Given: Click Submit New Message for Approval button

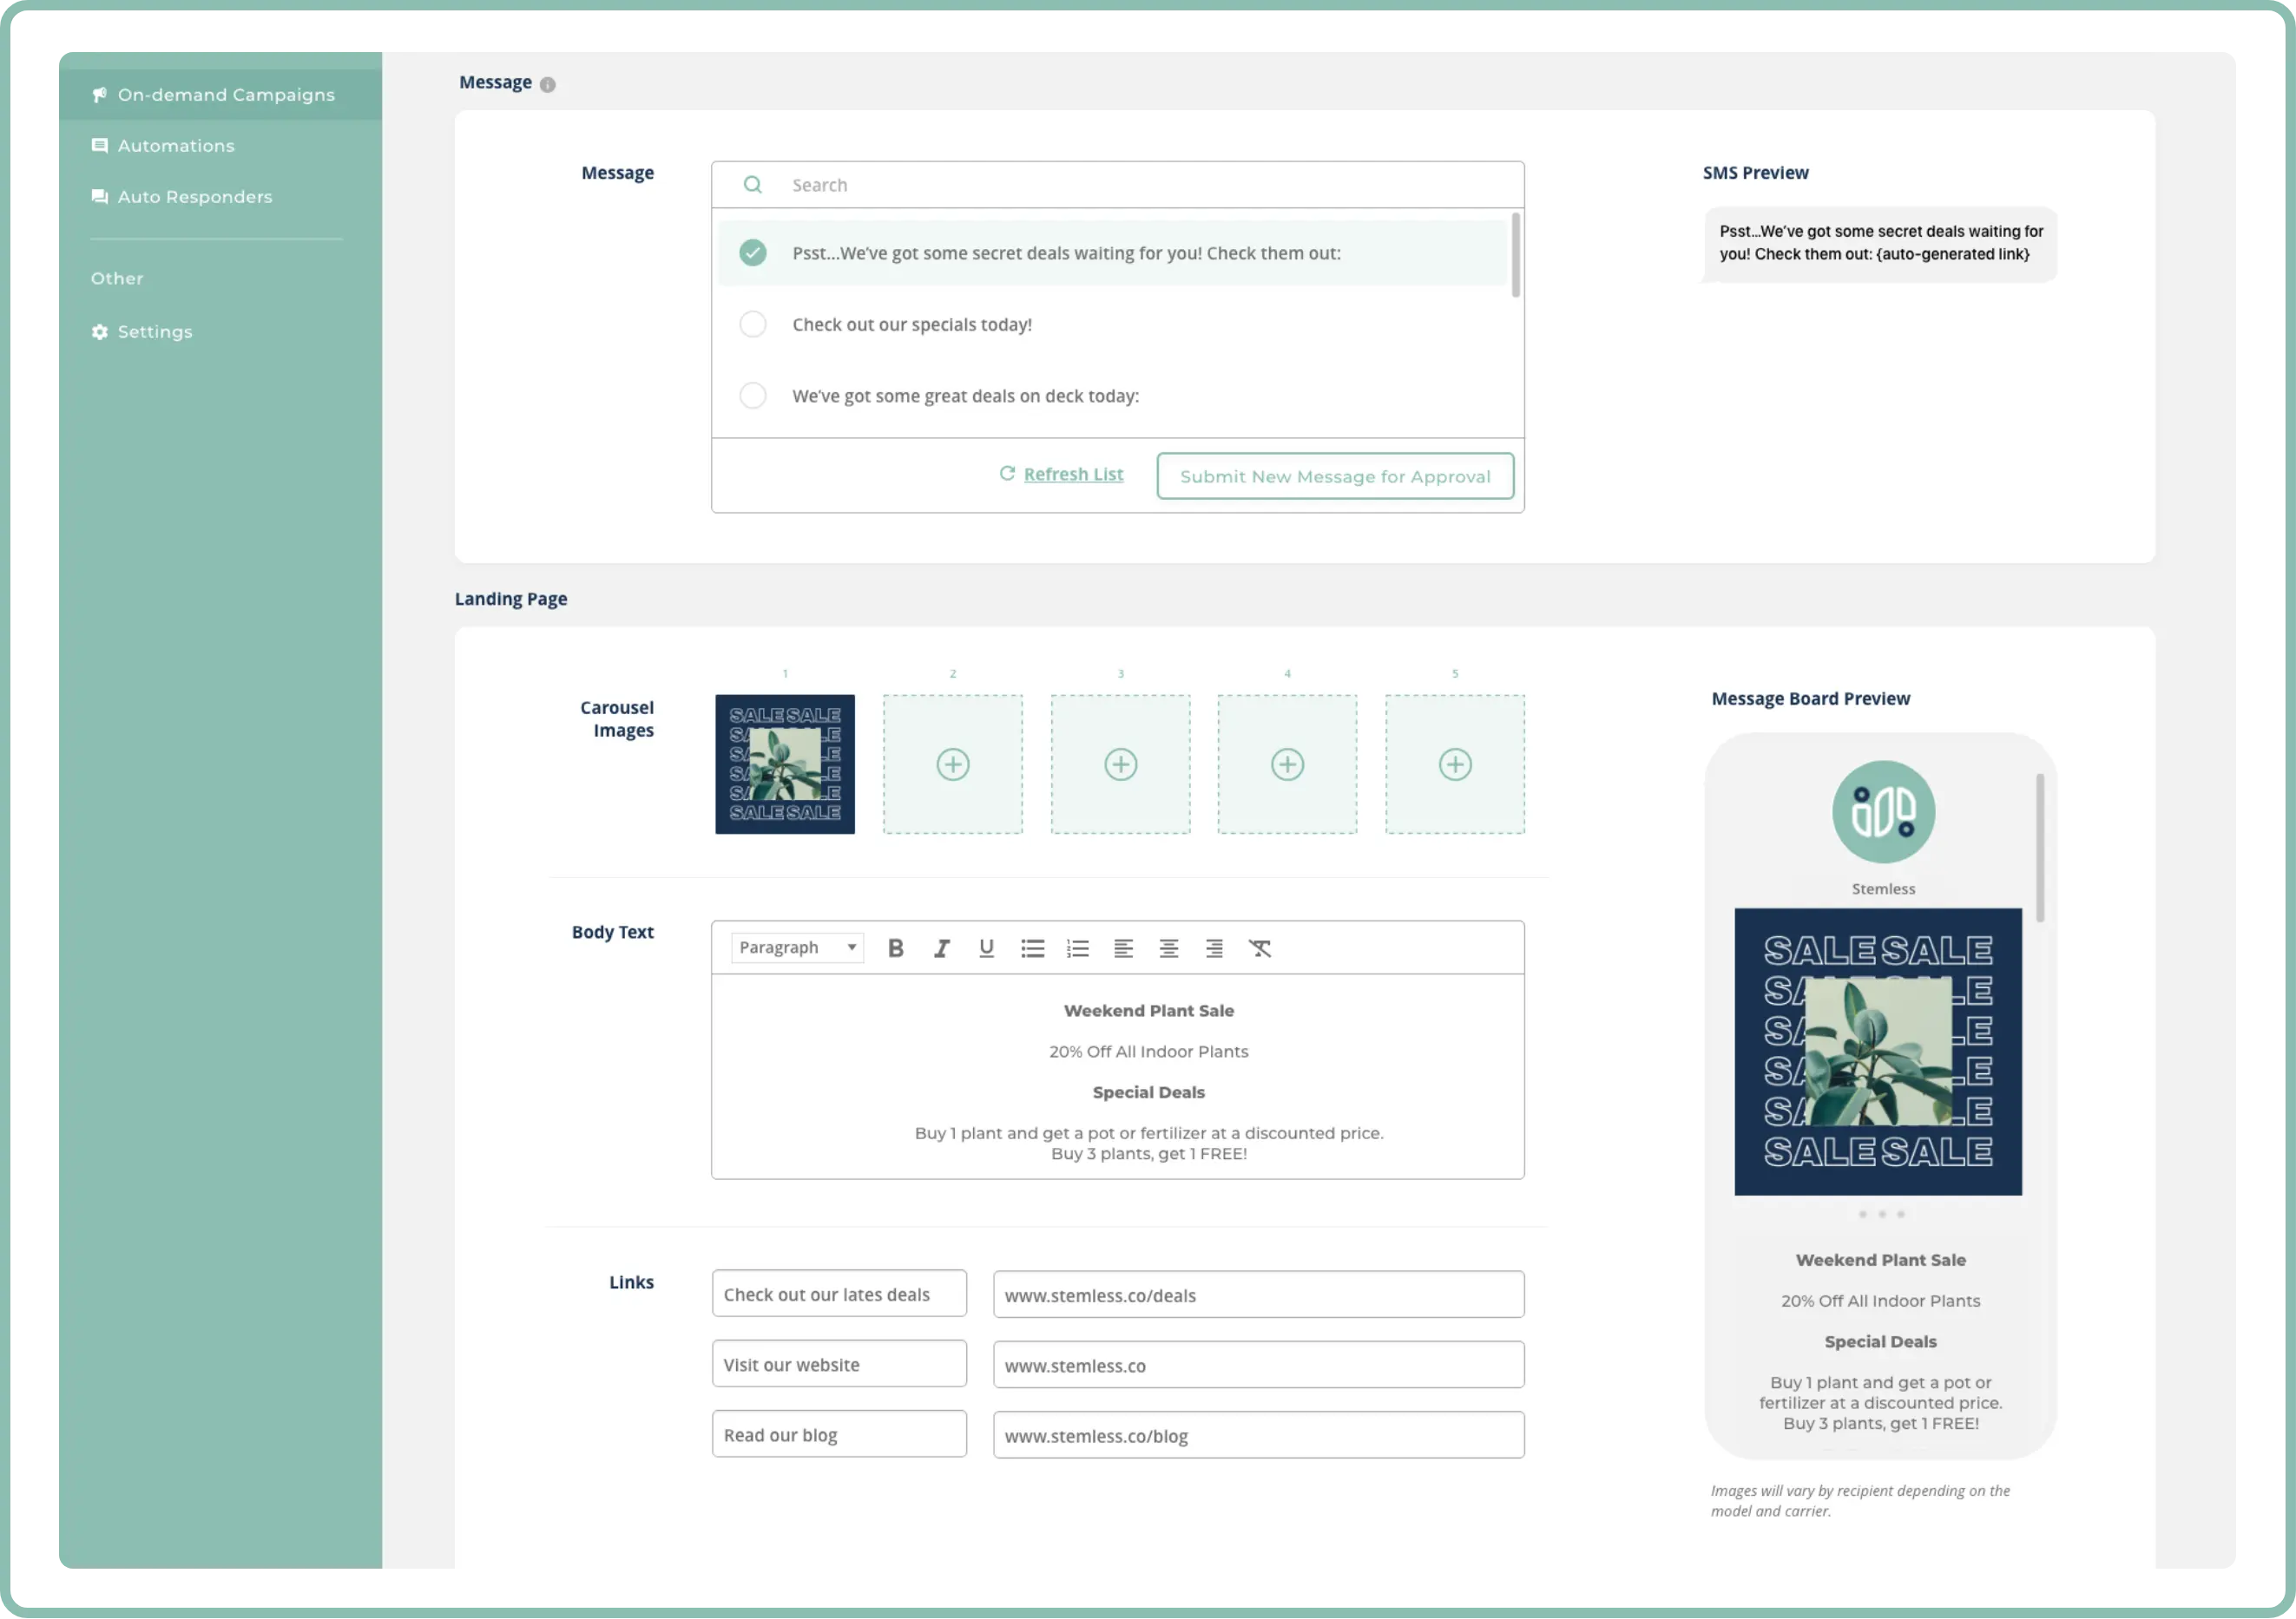Looking at the screenshot, I should (1336, 475).
